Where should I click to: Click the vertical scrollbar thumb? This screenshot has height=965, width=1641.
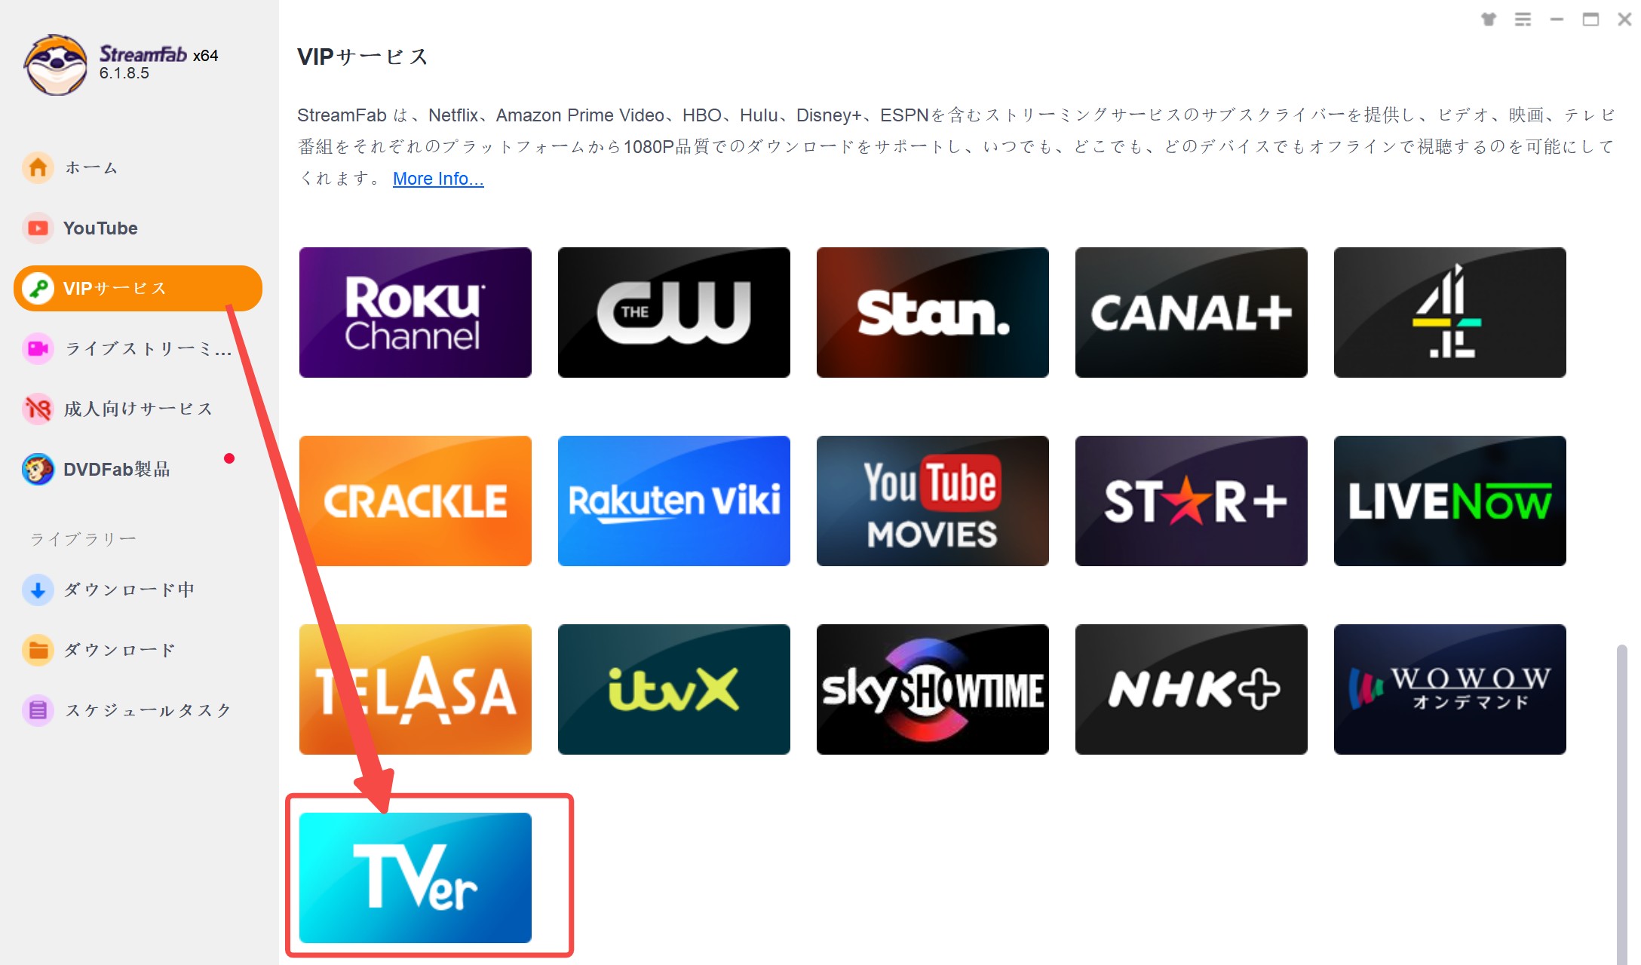tap(1621, 803)
